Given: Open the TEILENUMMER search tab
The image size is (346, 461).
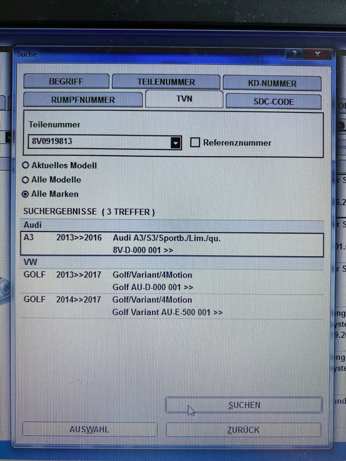Looking at the screenshot, I should pos(166,82).
